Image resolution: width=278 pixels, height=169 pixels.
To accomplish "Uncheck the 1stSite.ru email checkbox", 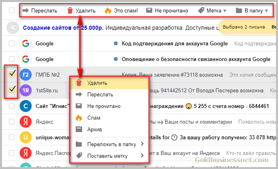I will coord(12,90).
